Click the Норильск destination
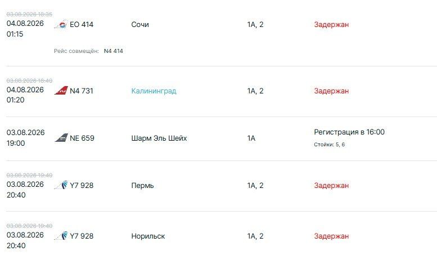This screenshot has width=437, height=260. [x=148, y=236]
